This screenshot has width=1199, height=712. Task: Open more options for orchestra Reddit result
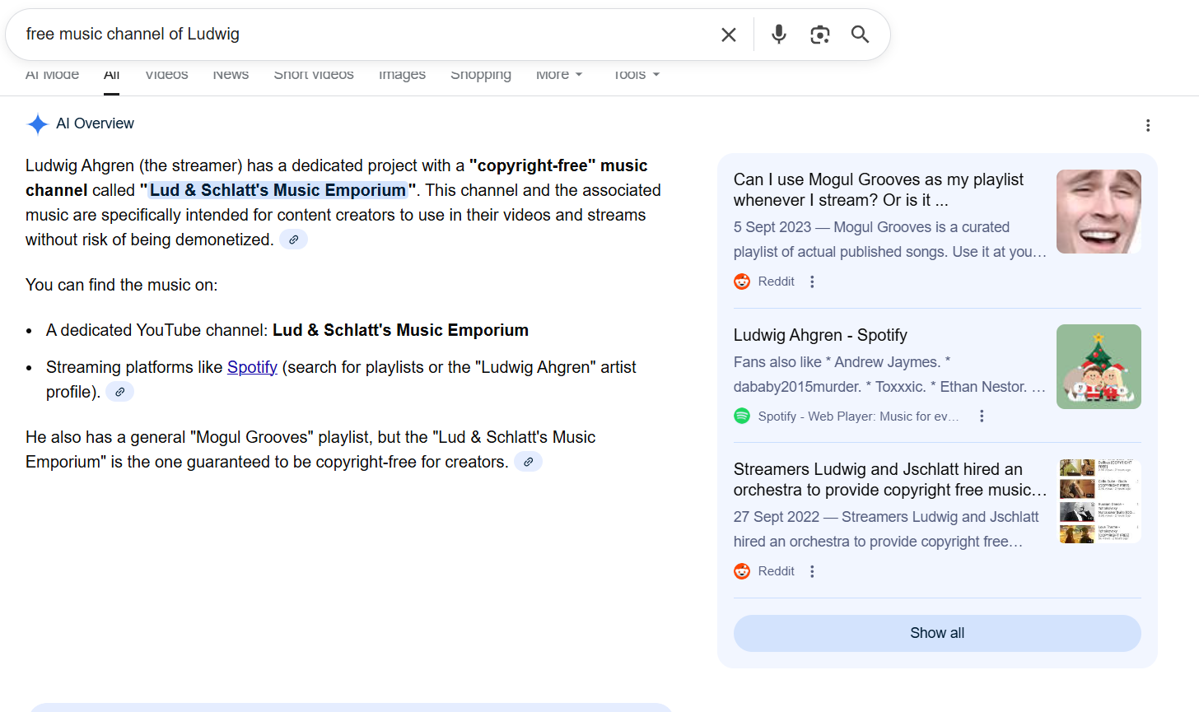click(x=812, y=571)
